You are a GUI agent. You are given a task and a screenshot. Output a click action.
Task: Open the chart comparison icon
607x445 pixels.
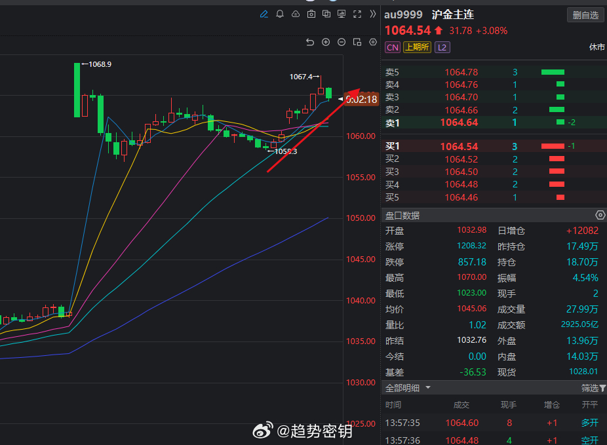326,14
